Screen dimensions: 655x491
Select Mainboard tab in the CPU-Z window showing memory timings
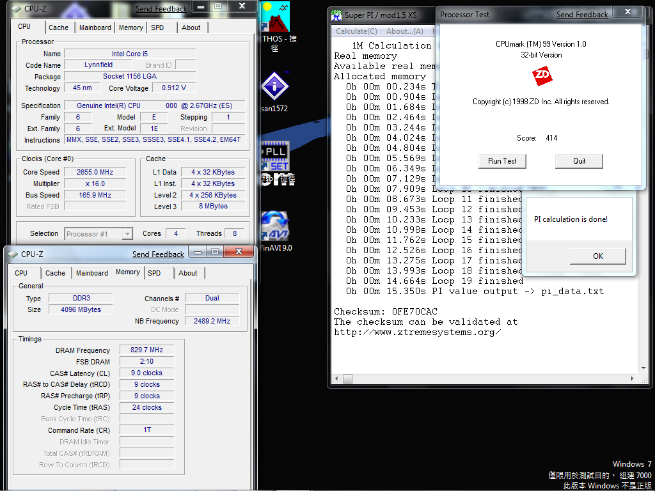92,273
